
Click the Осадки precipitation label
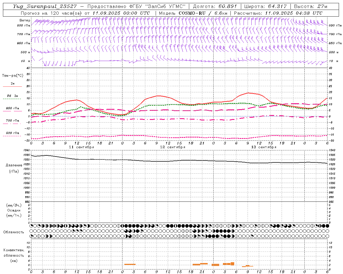click(x=14, y=210)
